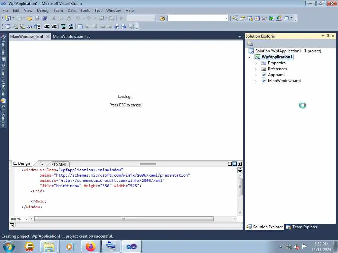Click the Display Object Member List icon

pos(8,26)
